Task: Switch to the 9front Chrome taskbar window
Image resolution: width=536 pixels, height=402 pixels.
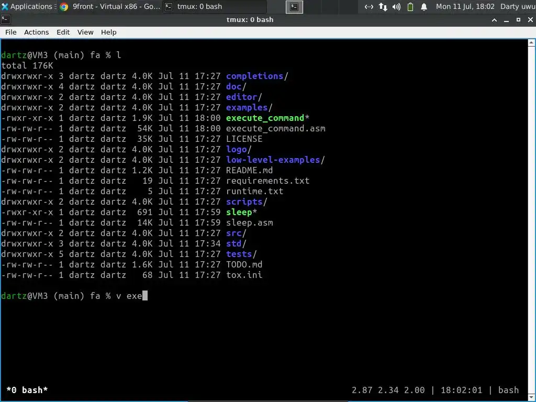Action: click(110, 6)
